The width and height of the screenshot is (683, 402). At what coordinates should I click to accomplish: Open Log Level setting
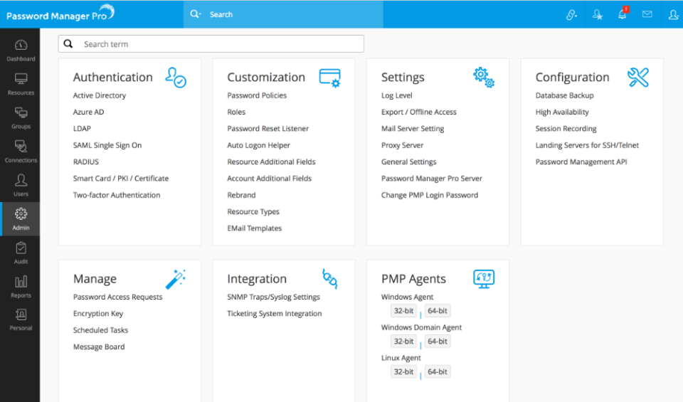pos(396,95)
